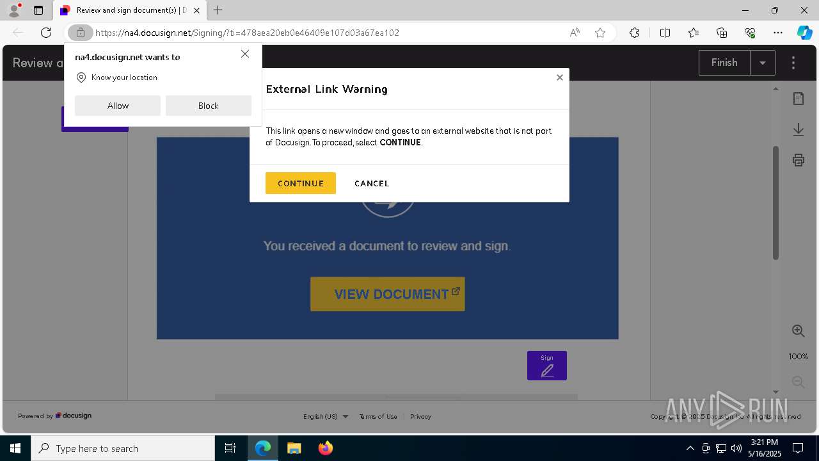Open the taskbar clock showing 3:21 PM
819x461 pixels.
[765, 448]
